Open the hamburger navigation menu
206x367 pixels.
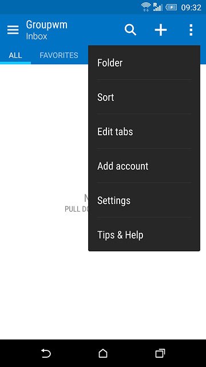tap(13, 30)
